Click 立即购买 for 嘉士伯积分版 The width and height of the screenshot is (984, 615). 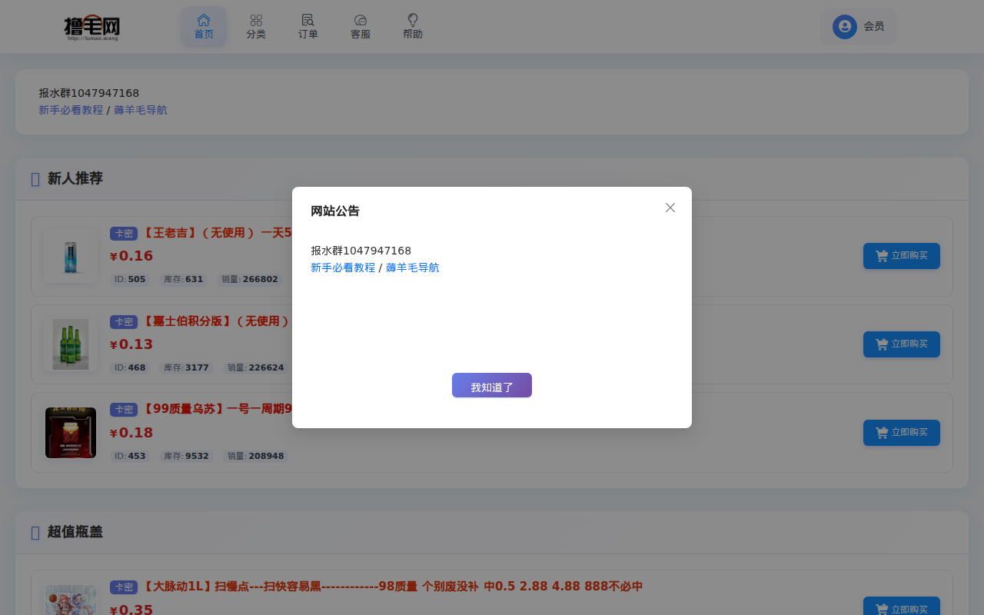coord(901,344)
